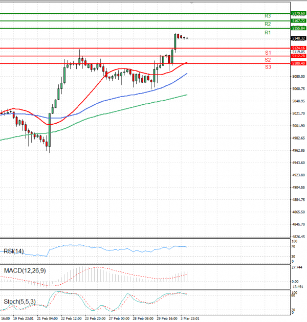
Task: Click the 4943.60 price axis value
Action: 299,163
